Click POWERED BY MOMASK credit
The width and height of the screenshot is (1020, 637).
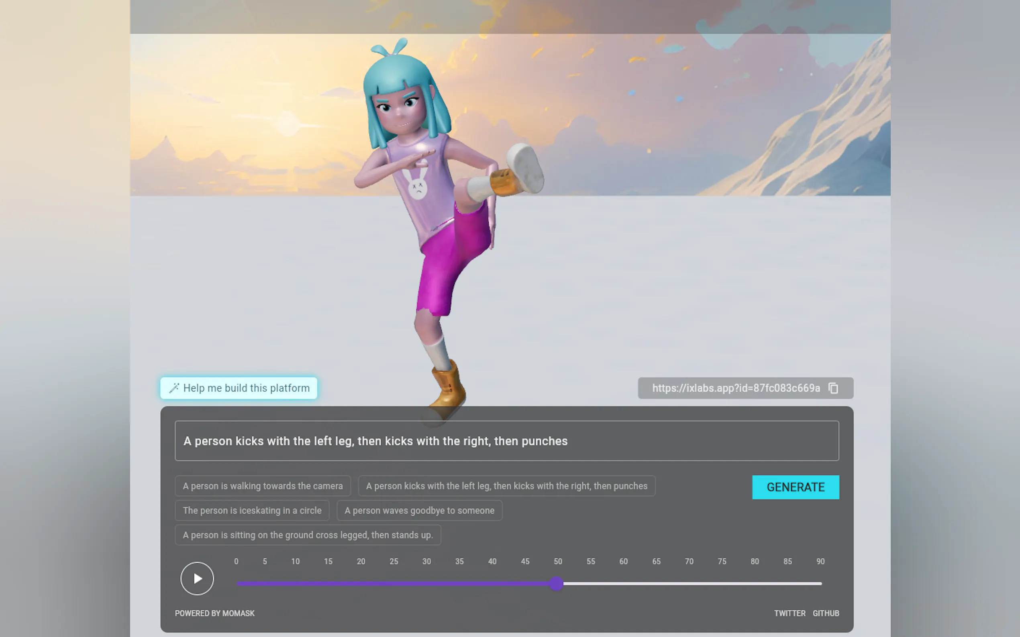[214, 613]
